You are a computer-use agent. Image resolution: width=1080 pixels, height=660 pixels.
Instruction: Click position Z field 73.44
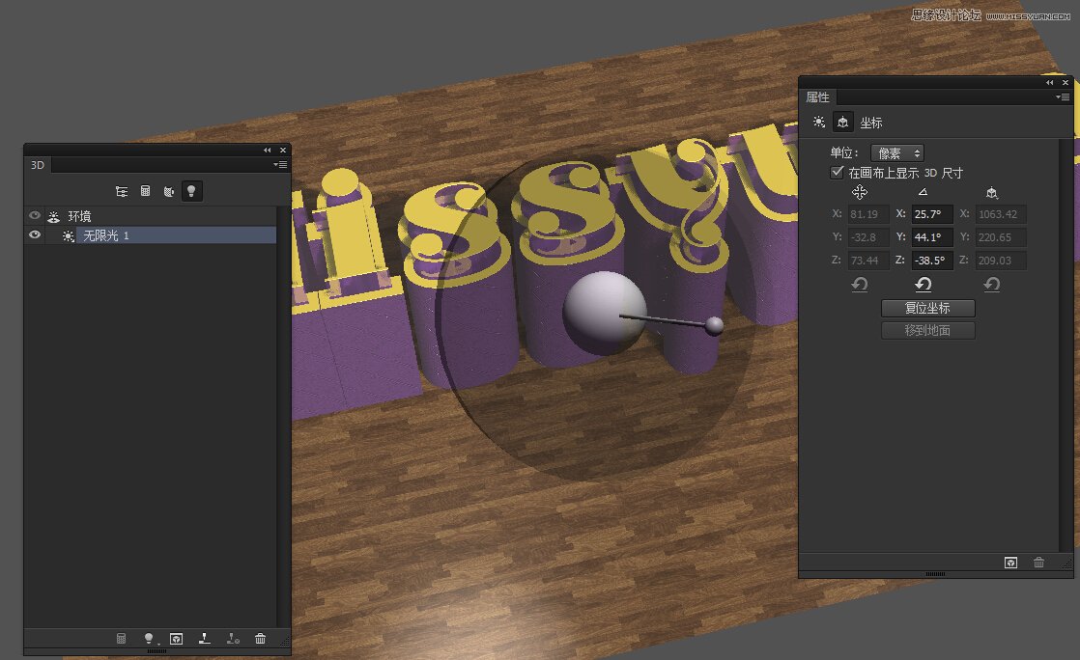pos(867,261)
